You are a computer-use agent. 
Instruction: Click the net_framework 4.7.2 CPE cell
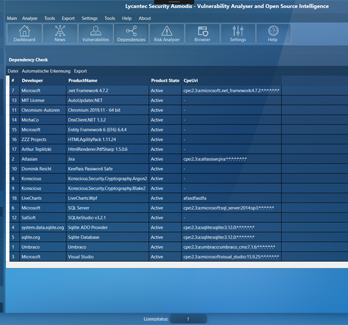231,90
